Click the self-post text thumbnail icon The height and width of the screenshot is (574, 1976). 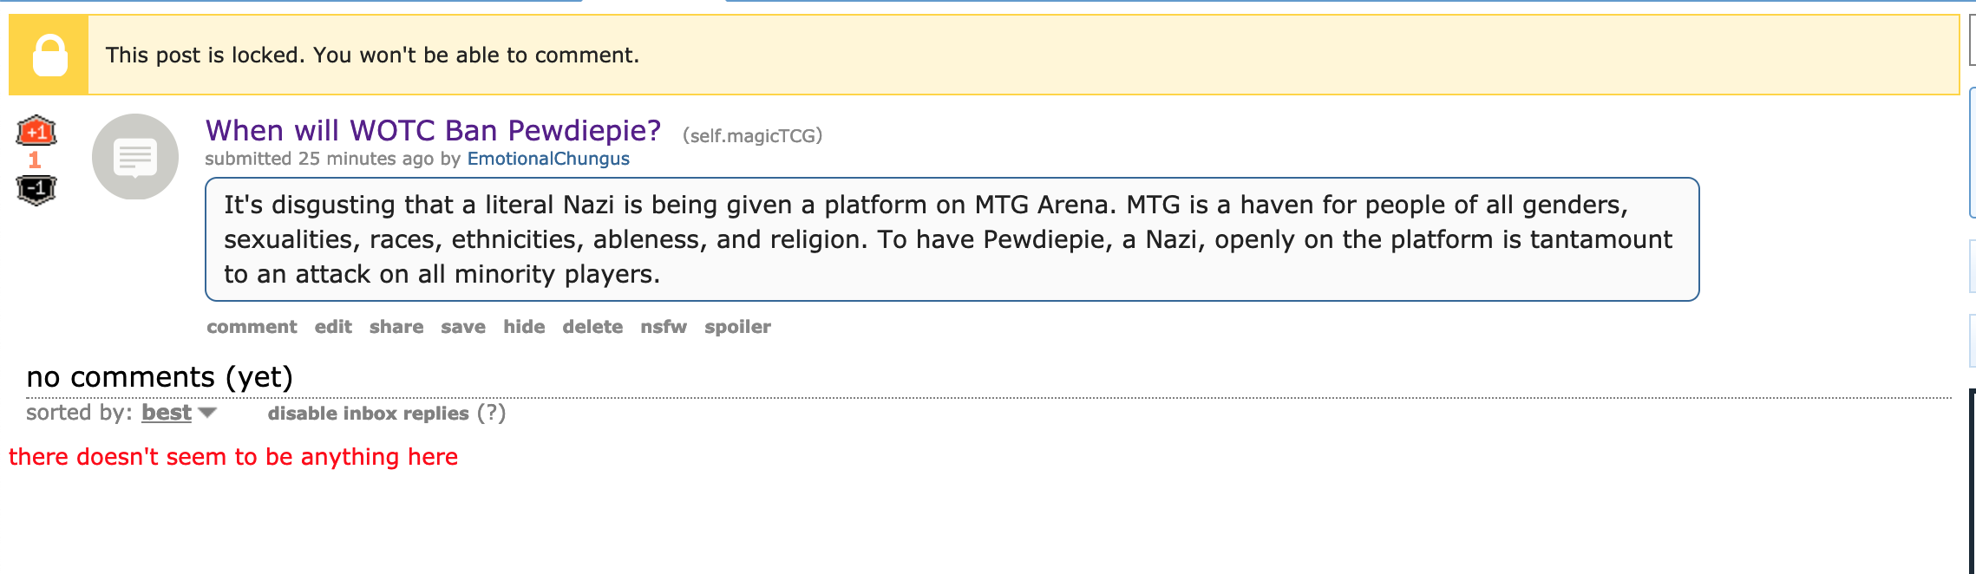[135, 157]
